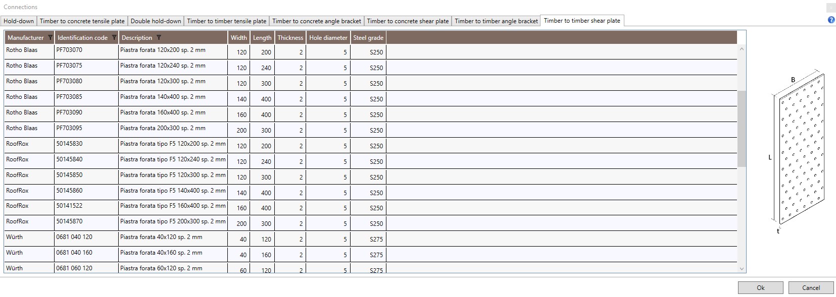Select the RoofRox row with code 50145850
Image resolution: width=836 pixels, height=297 pixels.
(x=370, y=177)
